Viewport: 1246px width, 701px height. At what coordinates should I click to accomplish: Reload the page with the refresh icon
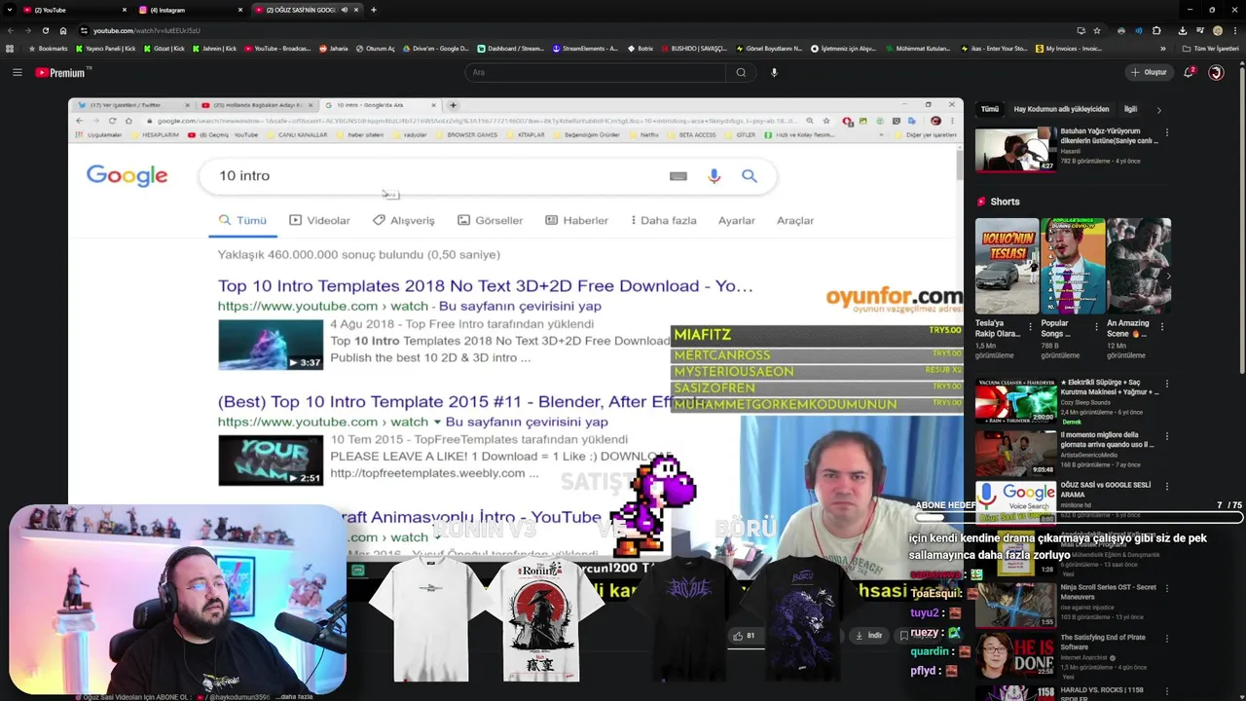(45, 30)
